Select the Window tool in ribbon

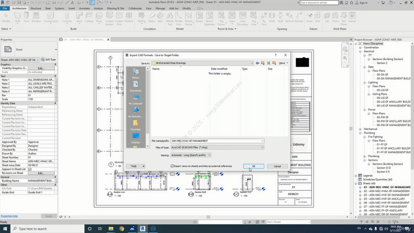36,17
